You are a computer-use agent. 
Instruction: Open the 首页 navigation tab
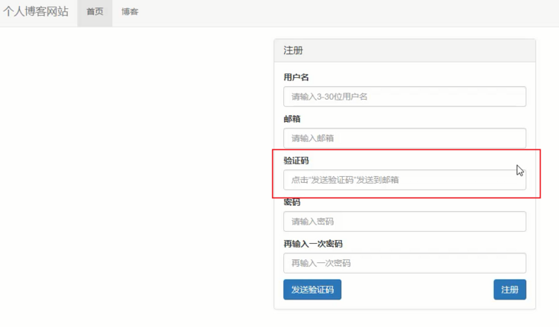(95, 12)
